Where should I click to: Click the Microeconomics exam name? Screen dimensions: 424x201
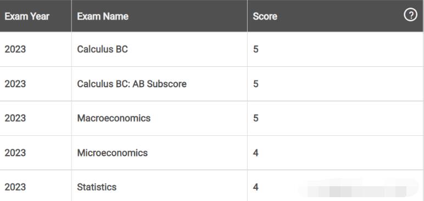(112, 153)
